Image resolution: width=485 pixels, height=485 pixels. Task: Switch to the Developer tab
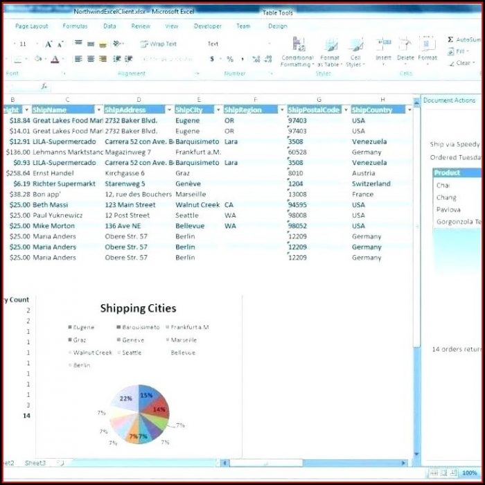pyautogui.click(x=208, y=26)
